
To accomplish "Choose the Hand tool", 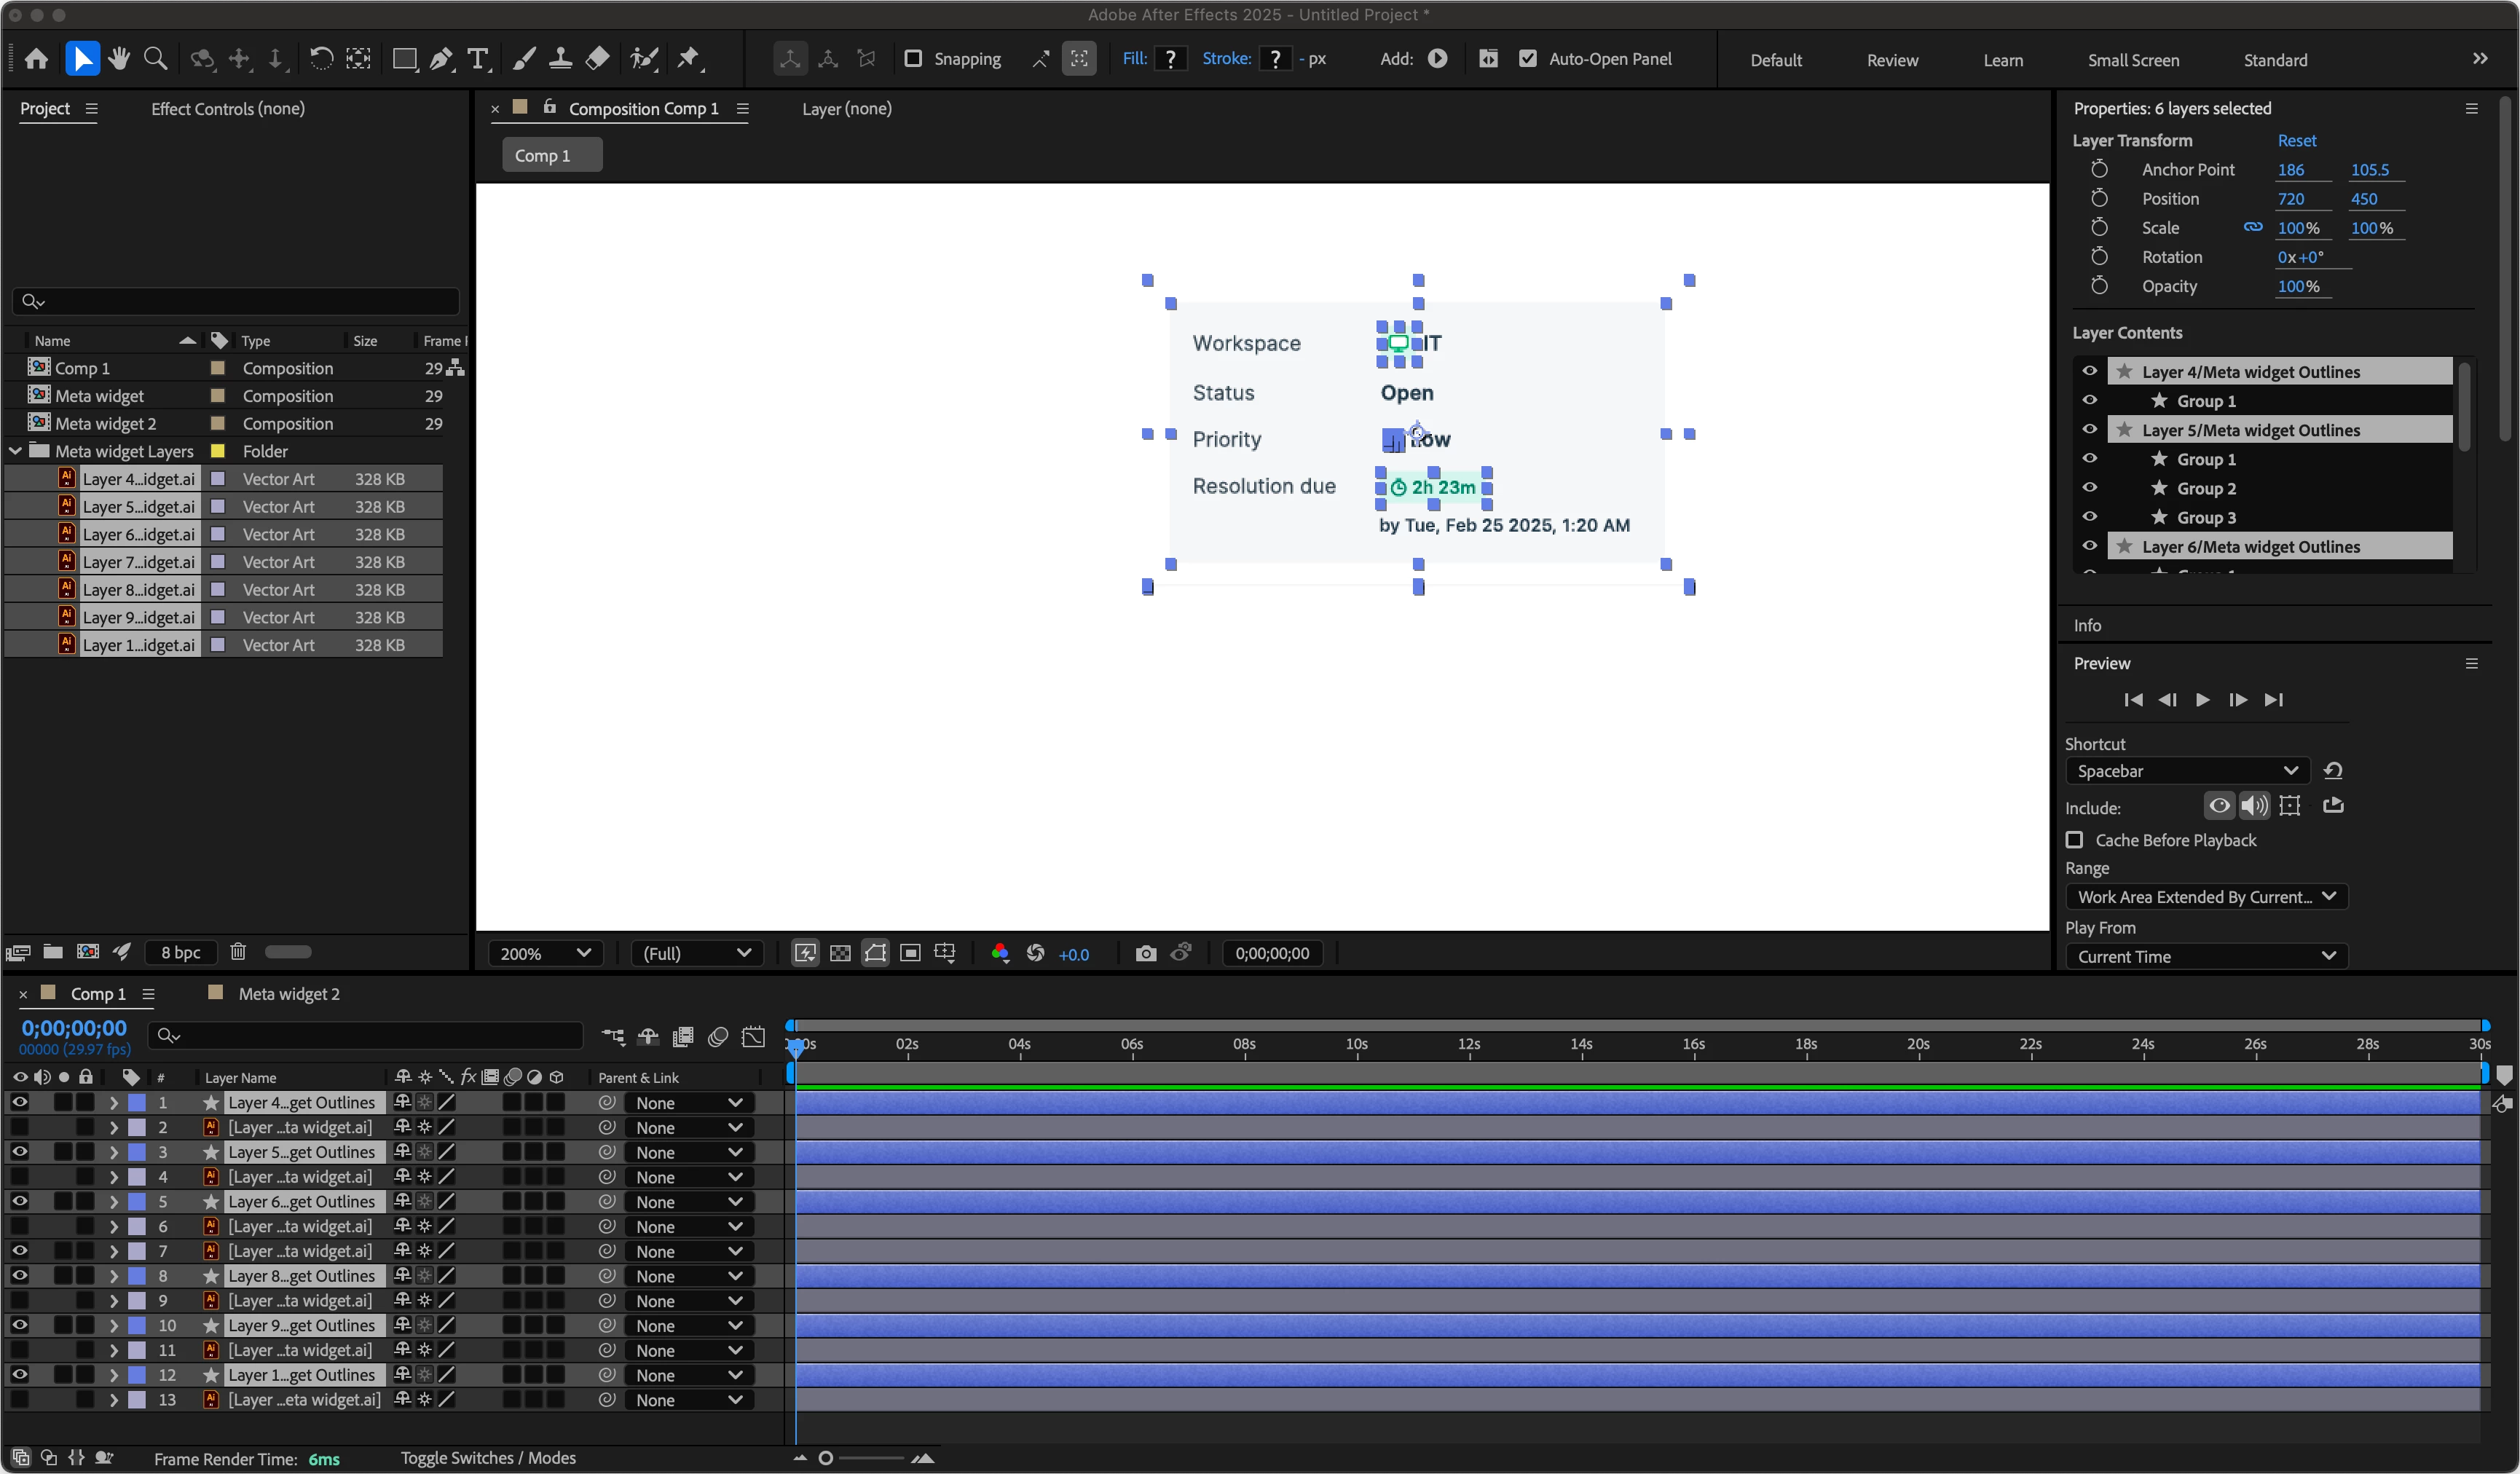I will (119, 59).
